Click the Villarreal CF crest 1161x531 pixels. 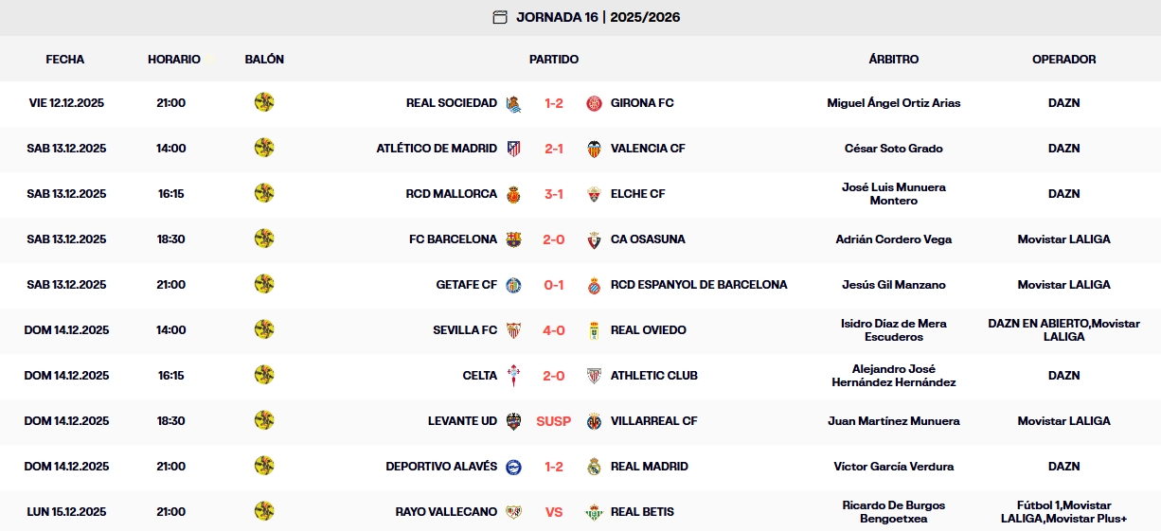coord(595,421)
